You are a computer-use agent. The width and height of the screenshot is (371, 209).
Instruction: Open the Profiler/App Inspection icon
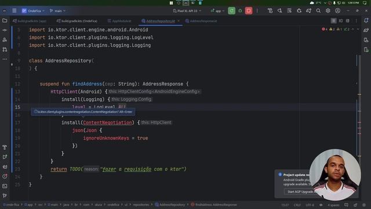pos(5,176)
